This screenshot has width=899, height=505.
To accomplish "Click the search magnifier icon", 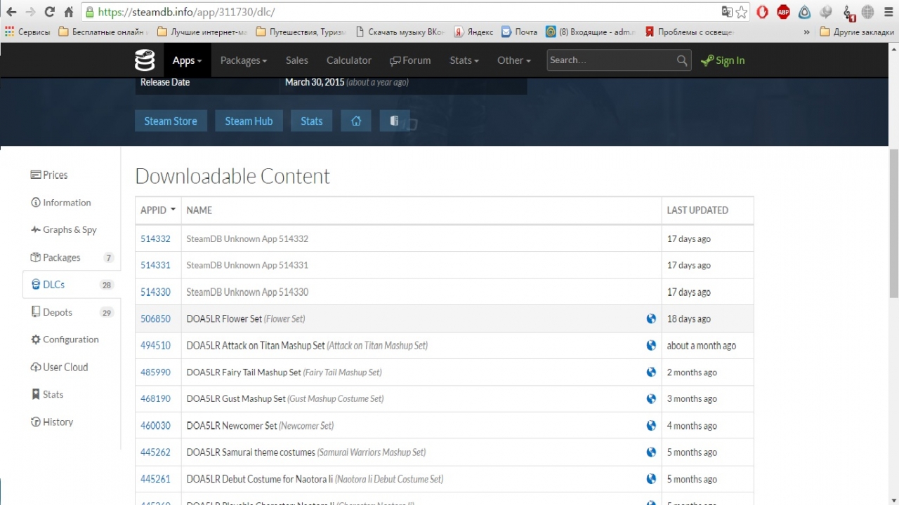I will pyautogui.click(x=681, y=60).
